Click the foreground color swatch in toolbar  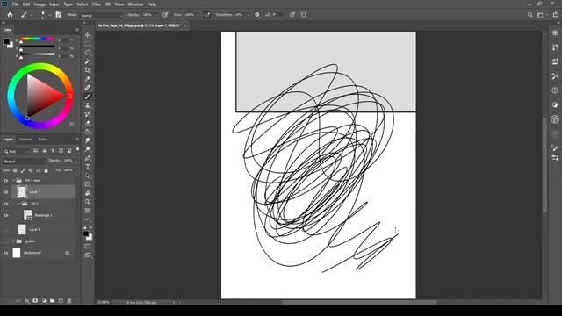click(86, 233)
